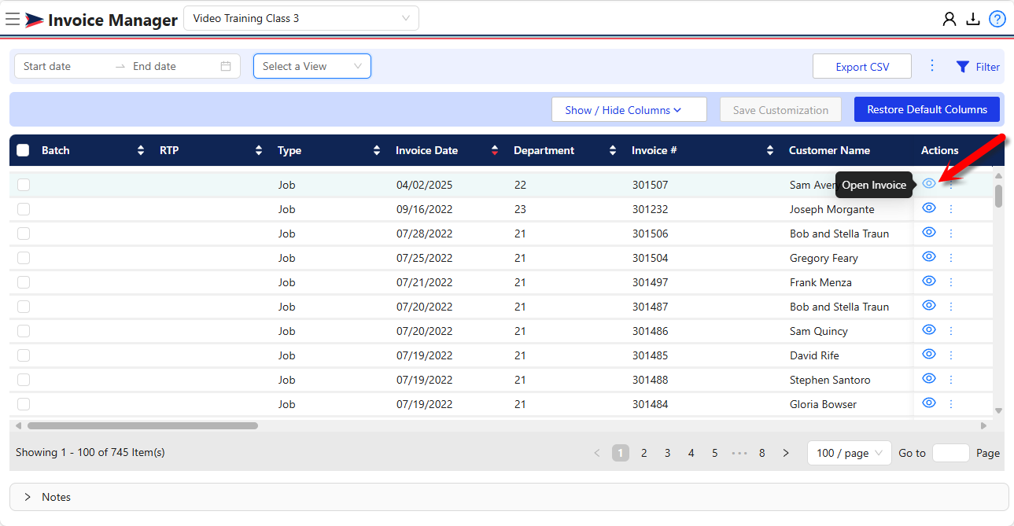Check the row for invoice 301507
This screenshot has height=526, width=1014.
pyautogui.click(x=24, y=185)
